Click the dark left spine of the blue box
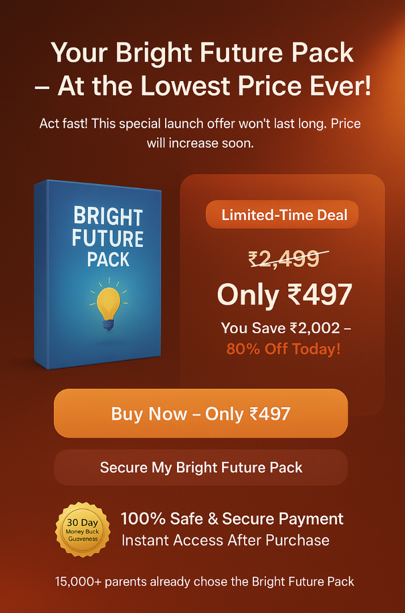Image resolution: width=405 pixels, height=613 pixels. 40,272
